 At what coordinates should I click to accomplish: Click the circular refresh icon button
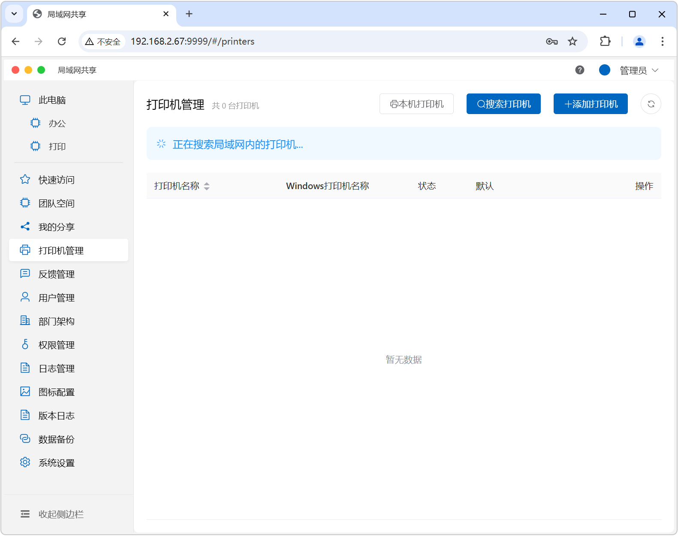tap(651, 104)
